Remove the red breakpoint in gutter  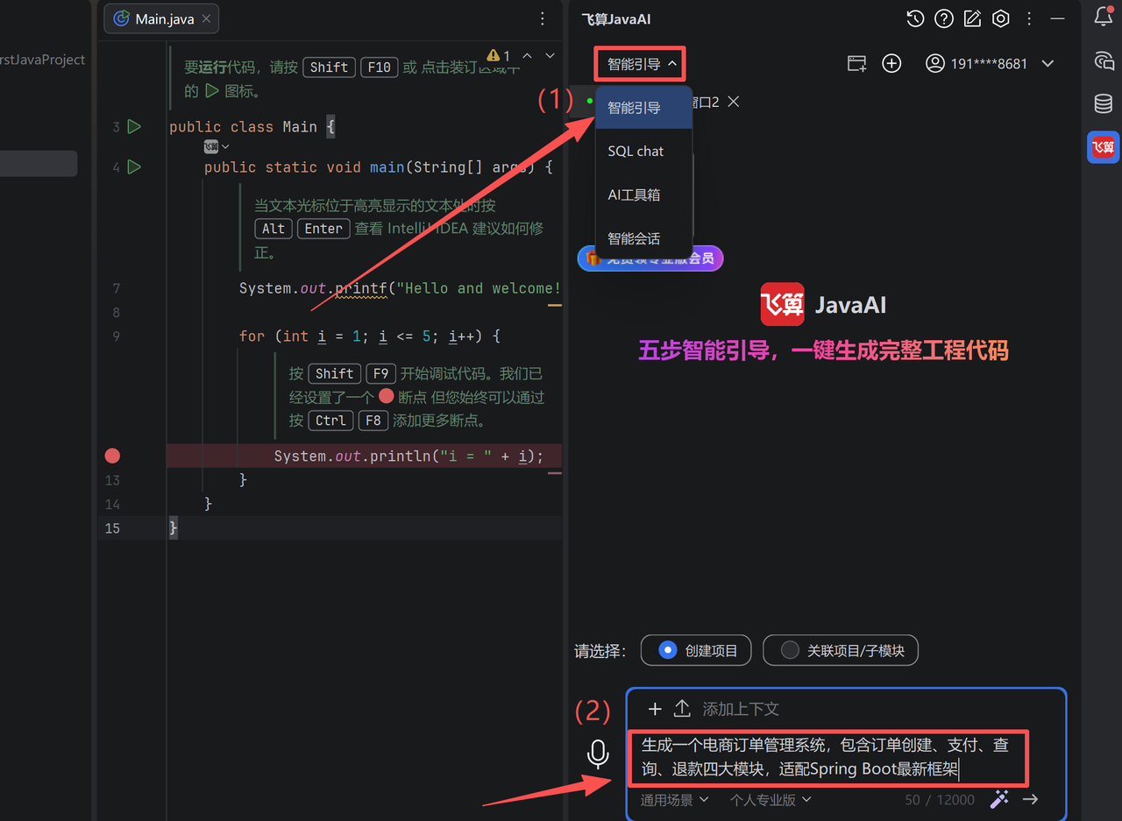pos(112,456)
